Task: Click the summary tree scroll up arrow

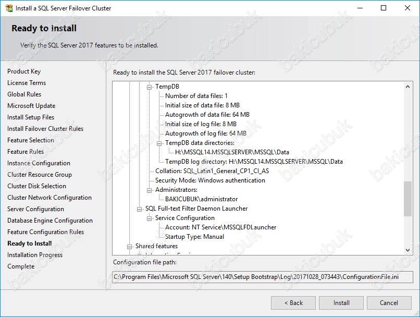Action: click(407, 87)
